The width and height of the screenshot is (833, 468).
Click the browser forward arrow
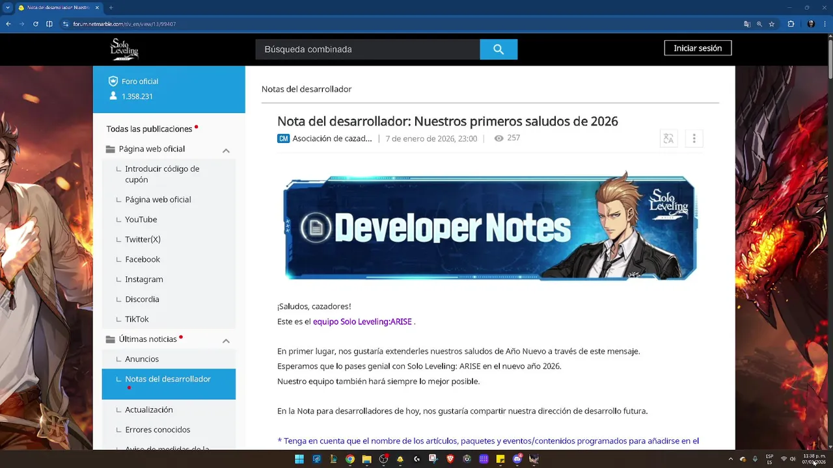[22, 24]
